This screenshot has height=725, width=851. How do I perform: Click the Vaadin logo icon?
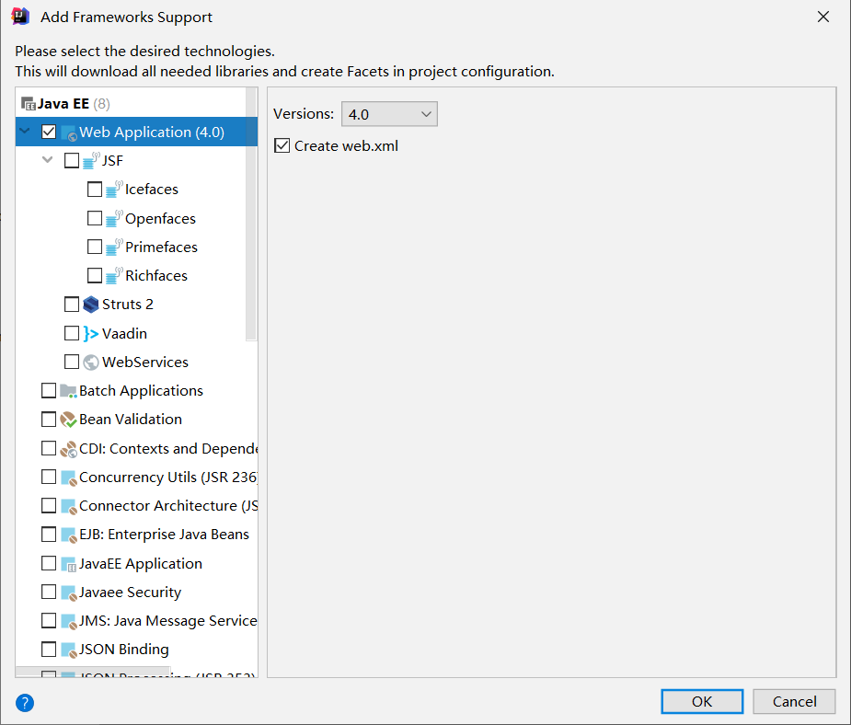(x=91, y=333)
